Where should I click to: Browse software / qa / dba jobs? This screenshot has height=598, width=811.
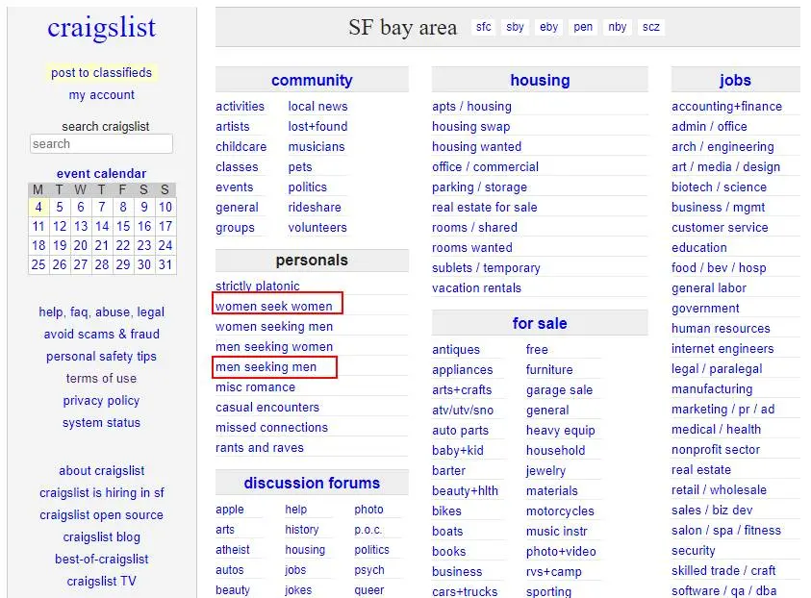pos(723,590)
